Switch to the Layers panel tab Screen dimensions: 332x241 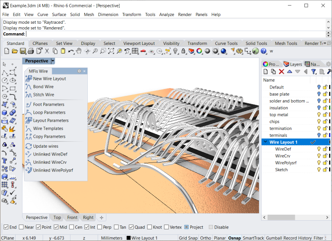coord(293,64)
